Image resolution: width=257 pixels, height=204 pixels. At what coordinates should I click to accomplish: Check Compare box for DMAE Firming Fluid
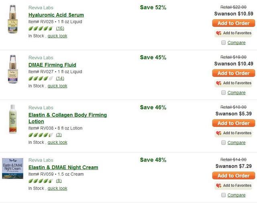coord(223,93)
